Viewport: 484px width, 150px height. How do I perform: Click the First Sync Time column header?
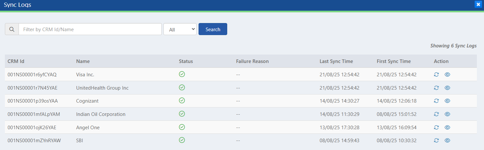click(x=394, y=61)
